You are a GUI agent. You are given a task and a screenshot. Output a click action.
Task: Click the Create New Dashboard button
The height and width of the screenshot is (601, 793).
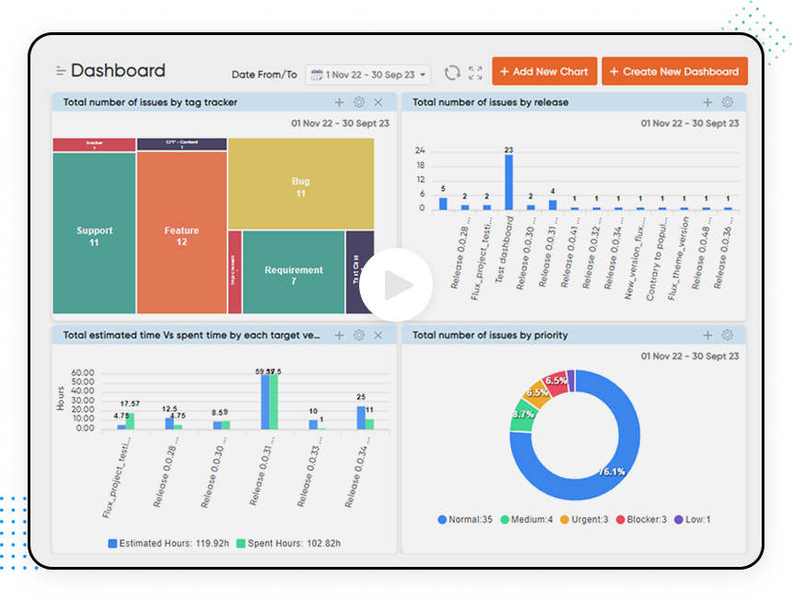coord(675,71)
